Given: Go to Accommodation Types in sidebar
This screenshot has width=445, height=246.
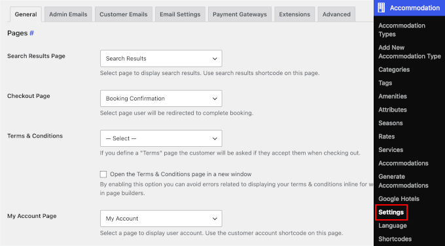Looking at the screenshot, I should tap(402, 30).
